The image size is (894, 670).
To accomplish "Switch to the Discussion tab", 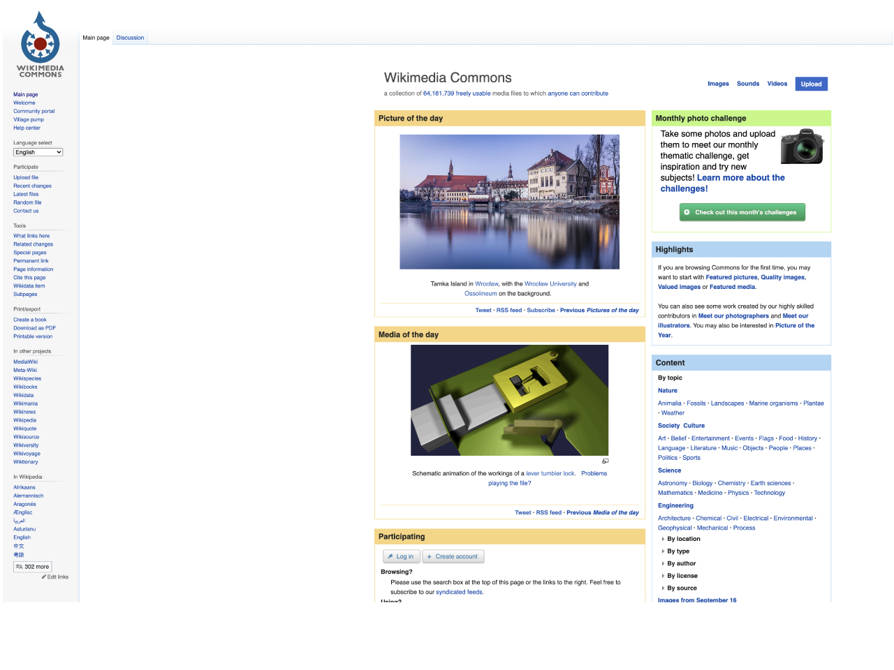I will (130, 38).
